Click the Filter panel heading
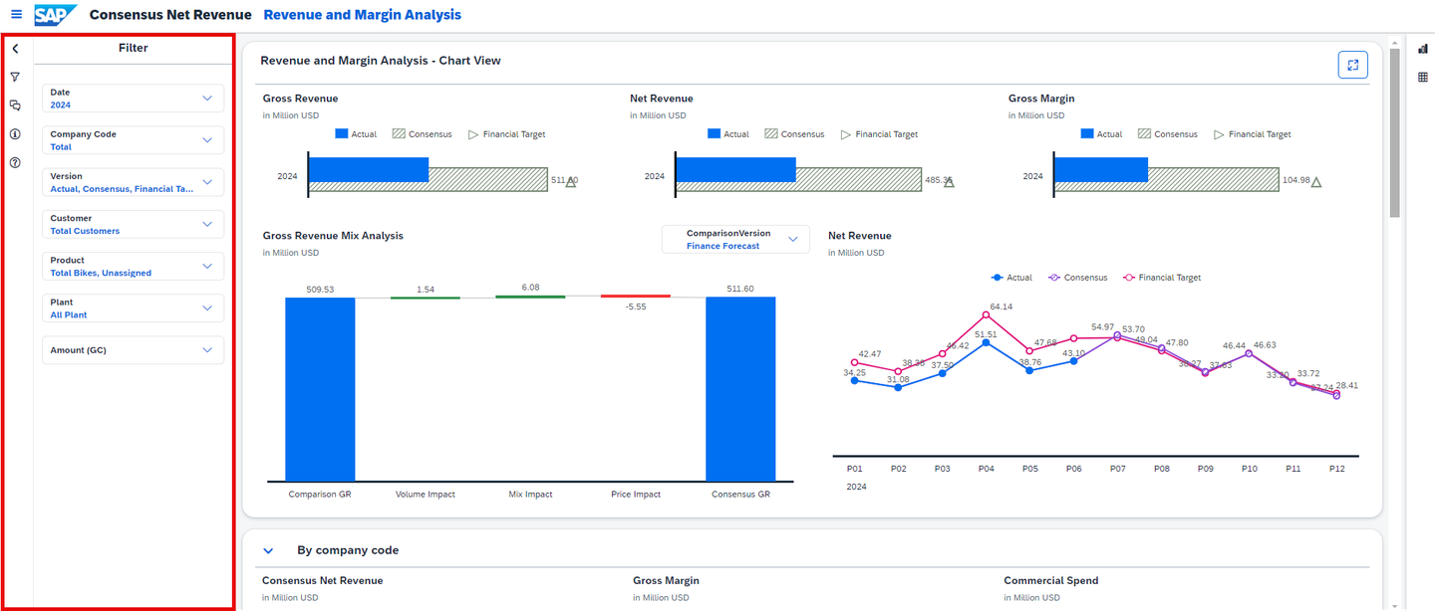This screenshot has height=611, width=1435. click(x=134, y=48)
